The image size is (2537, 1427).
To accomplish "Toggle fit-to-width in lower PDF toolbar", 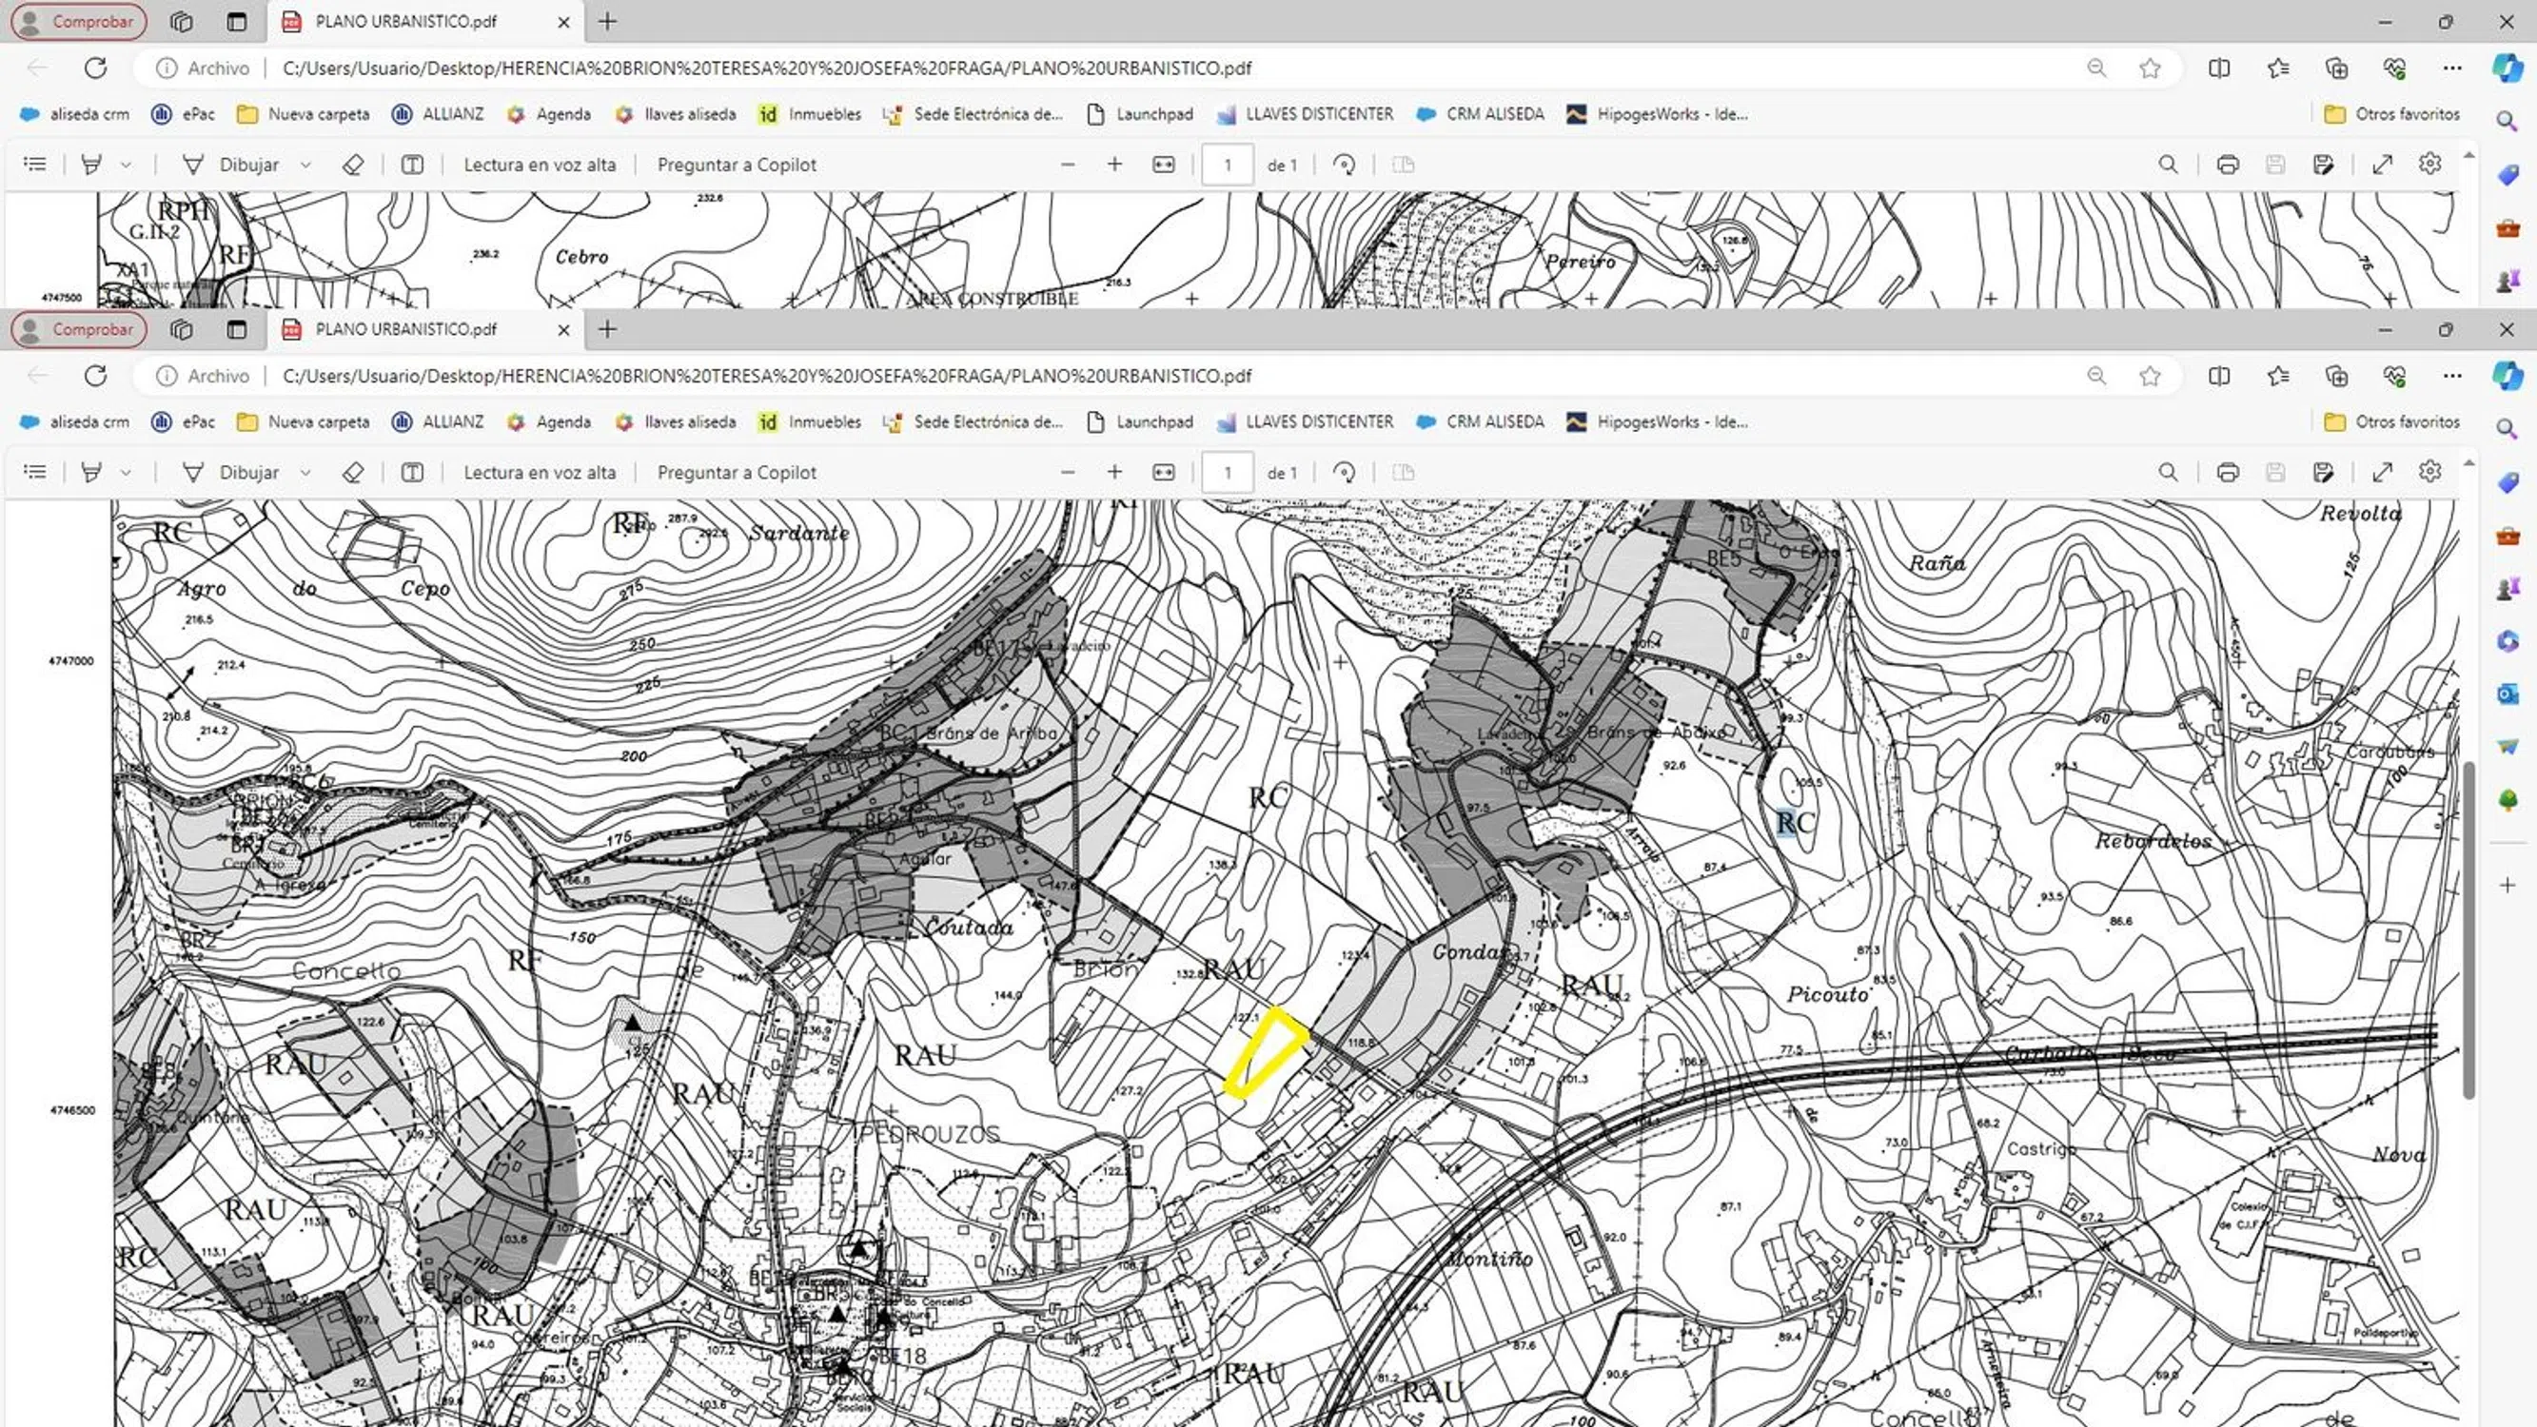I will (1163, 473).
